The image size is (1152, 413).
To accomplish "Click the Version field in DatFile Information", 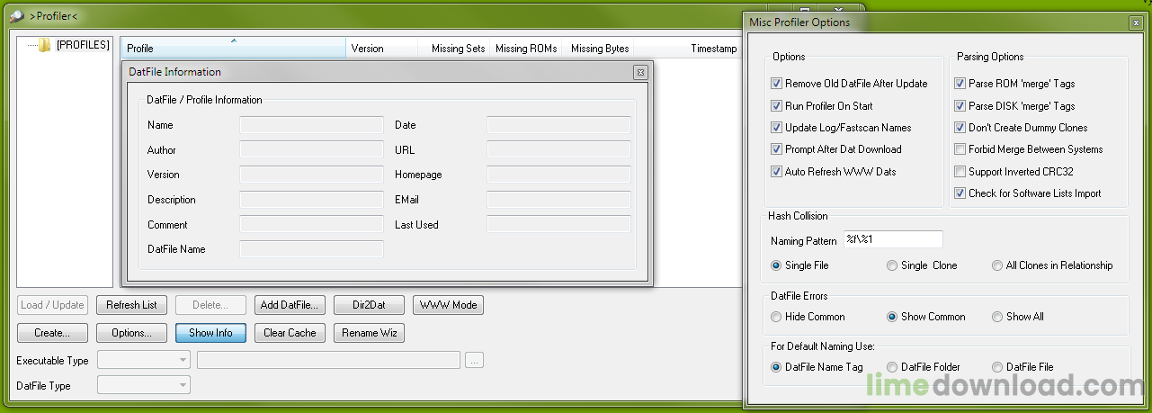I will pos(311,175).
